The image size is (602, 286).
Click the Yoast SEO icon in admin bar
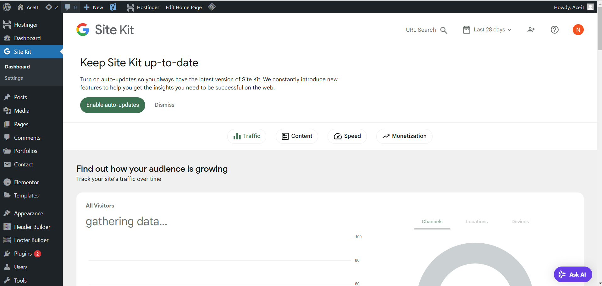tap(113, 7)
